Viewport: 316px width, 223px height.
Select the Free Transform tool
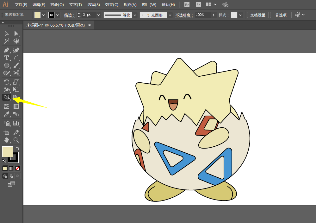point(16,89)
